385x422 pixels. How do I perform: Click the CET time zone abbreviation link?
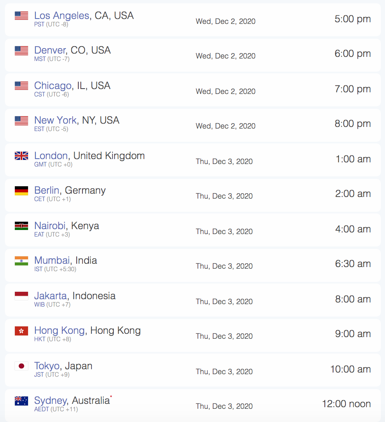pyautogui.click(x=40, y=199)
